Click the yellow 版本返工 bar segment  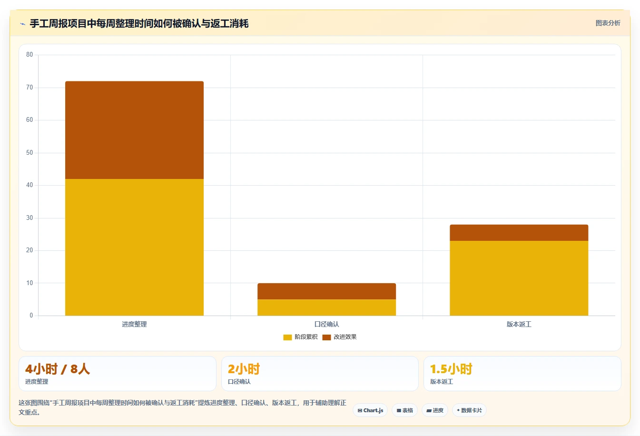(x=519, y=278)
